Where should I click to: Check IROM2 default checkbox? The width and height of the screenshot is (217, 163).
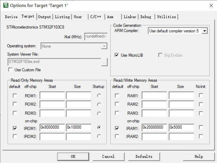click(15, 136)
